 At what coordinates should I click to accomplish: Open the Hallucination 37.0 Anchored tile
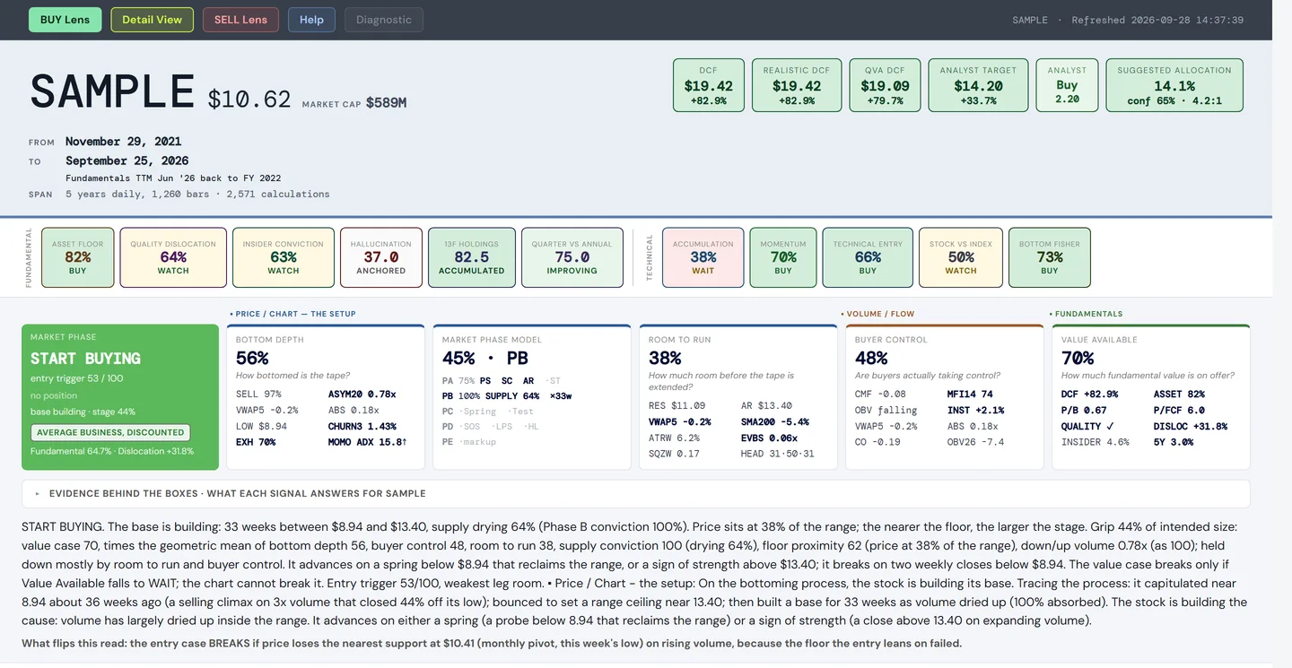coord(381,257)
